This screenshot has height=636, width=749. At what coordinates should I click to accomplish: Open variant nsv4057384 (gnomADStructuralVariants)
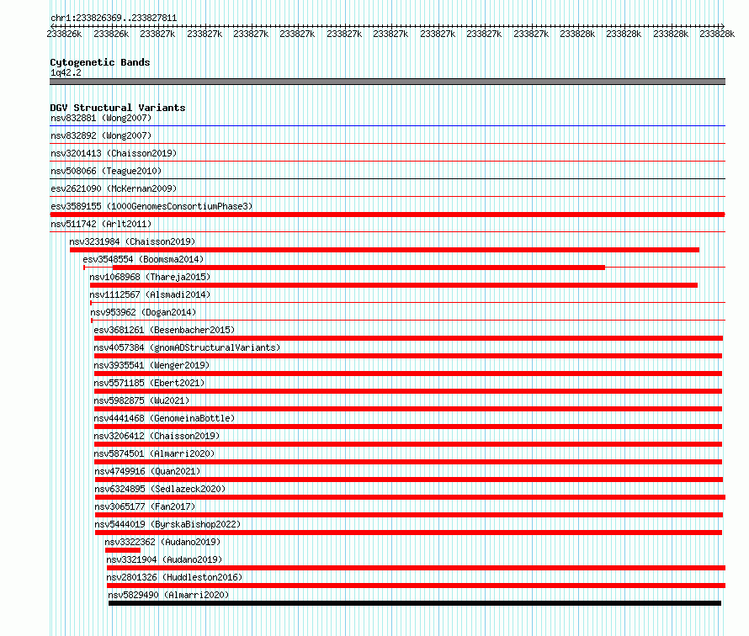coord(187,347)
